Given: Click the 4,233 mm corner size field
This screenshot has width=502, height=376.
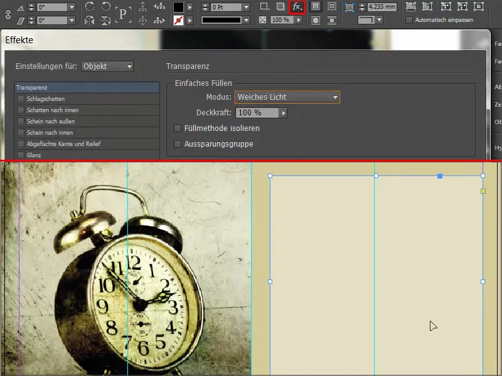Looking at the screenshot, I should pos(382,7).
